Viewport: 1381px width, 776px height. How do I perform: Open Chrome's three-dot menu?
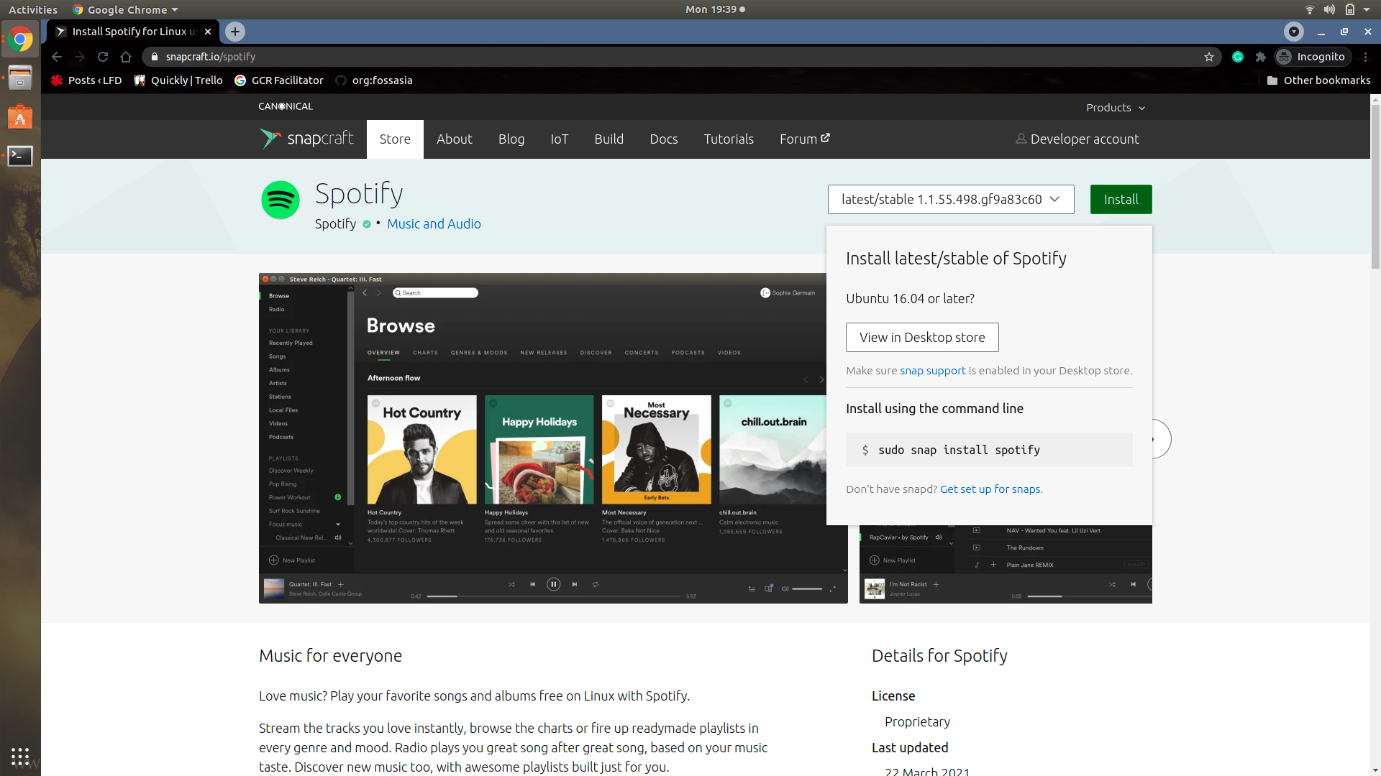point(1365,57)
